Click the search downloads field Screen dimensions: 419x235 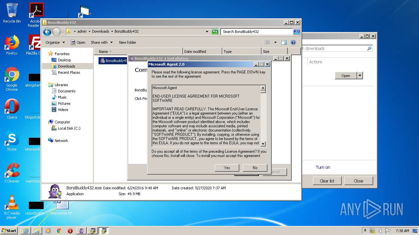337,48
